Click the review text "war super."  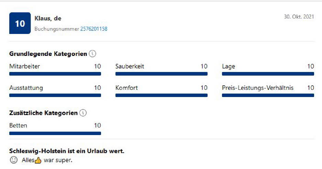[x=58, y=160]
